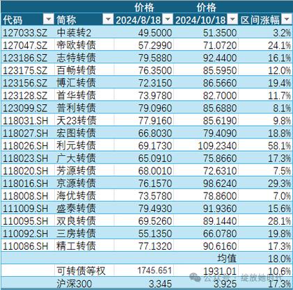Viewport: 293px width, 290px height.
Task: Select cell with code 110092.SH
Action: tap(28, 233)
